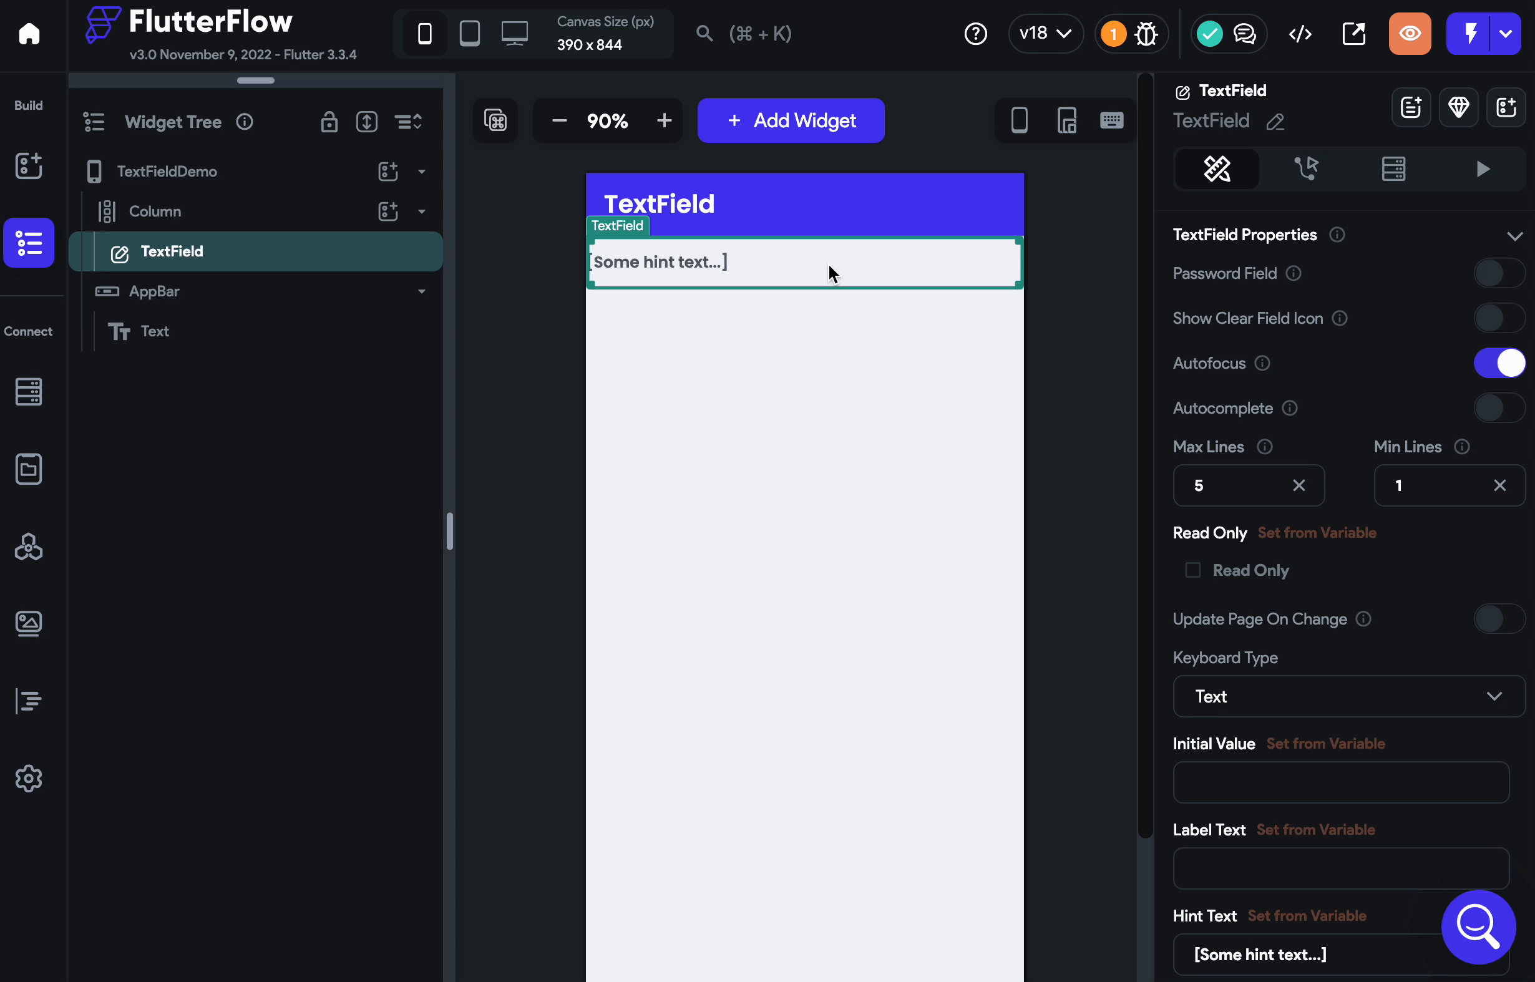Switch to the Backend Query tab
Screen dimensions: 1535x982
pos(1393,169)
